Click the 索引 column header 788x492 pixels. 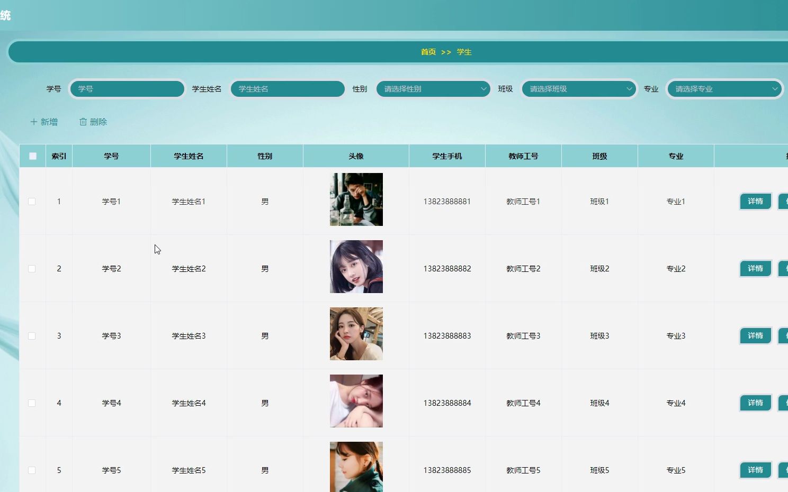click(59, 156)
